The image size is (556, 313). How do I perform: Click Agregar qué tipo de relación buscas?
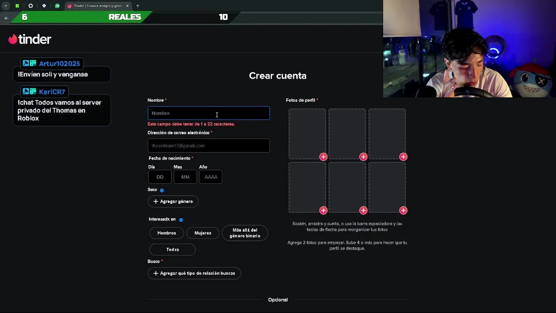[194, 273]
